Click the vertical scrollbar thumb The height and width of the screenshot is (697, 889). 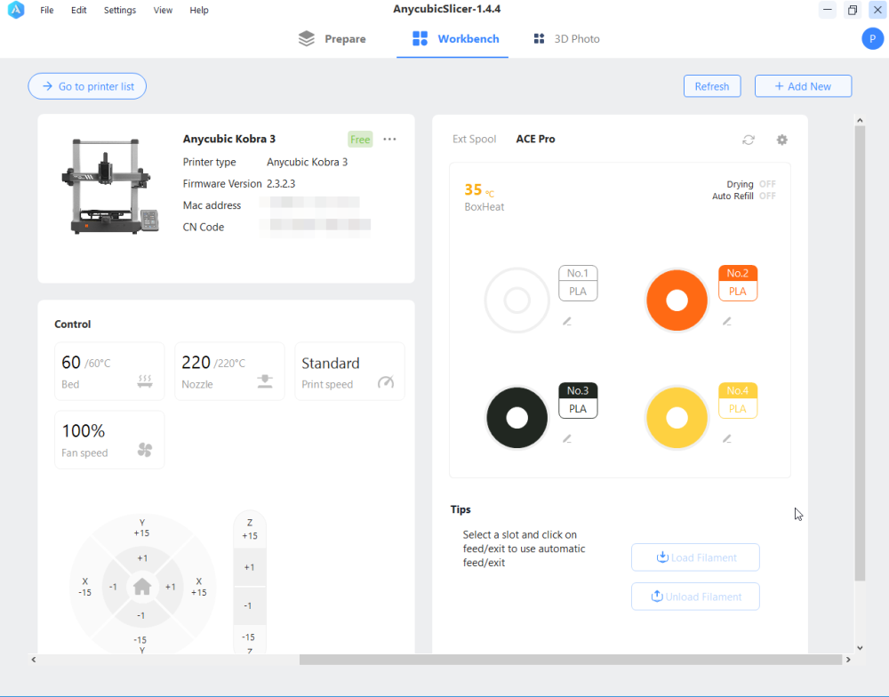coord(860,353)
